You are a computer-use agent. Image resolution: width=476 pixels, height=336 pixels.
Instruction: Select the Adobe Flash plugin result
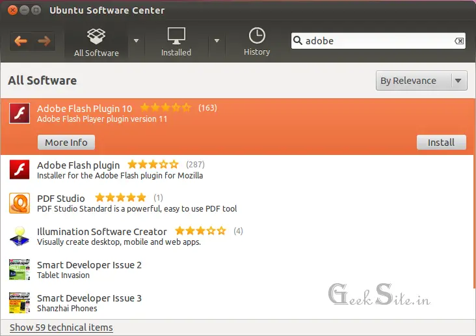(x=238, y=170)
